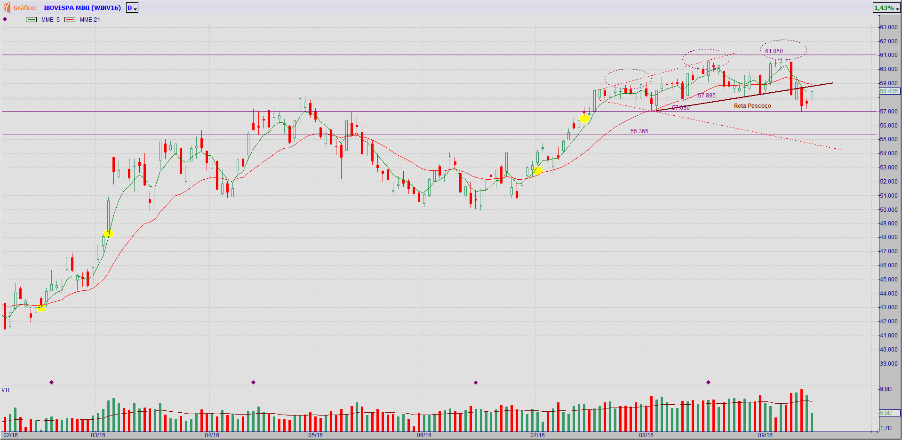The height and width of the screenshot is (440, 902).
Task: Click the 61.050 price annotation
Action: click(774, 51)
